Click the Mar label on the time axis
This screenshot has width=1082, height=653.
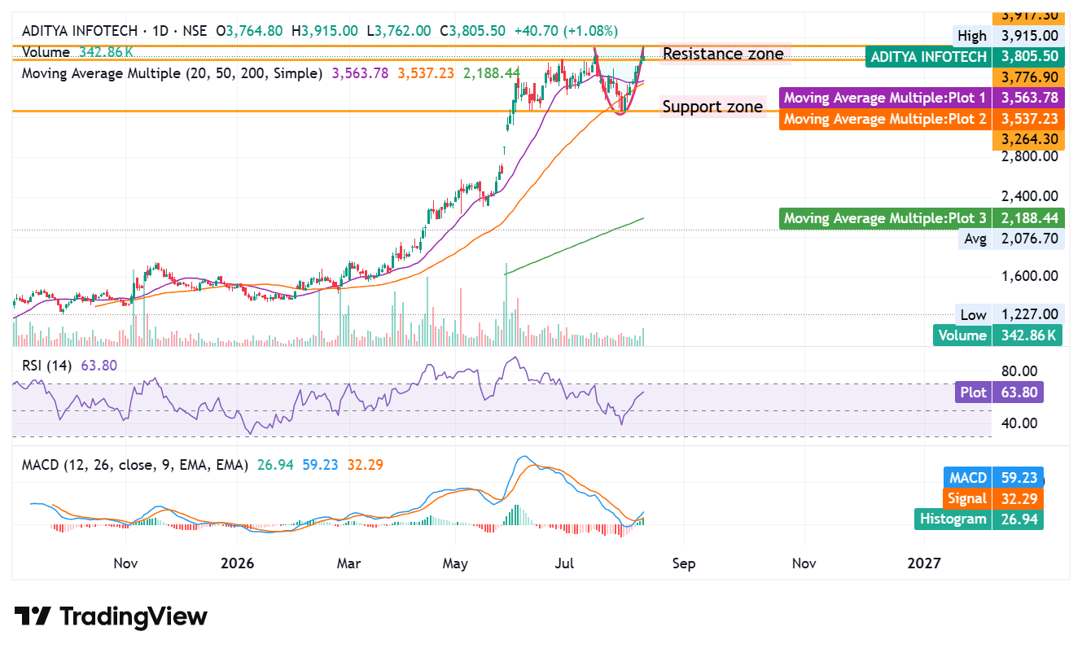348,563
